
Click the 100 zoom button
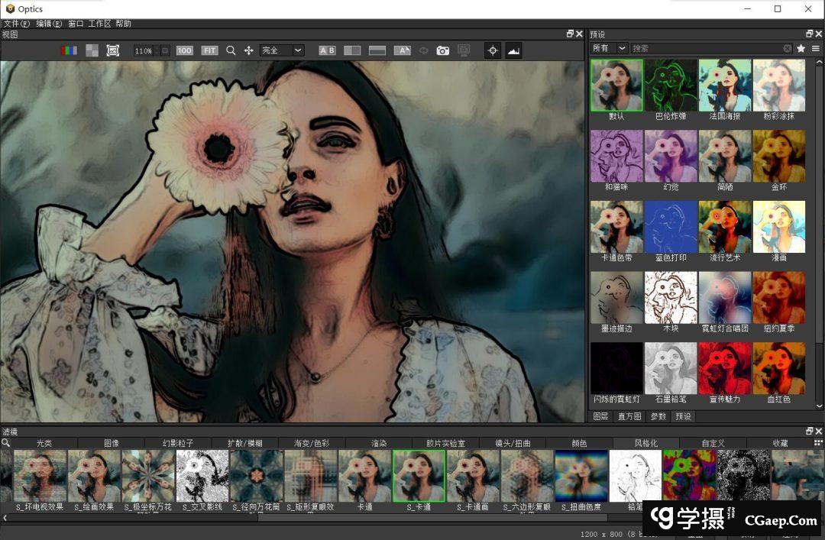(x=185, y=50)
